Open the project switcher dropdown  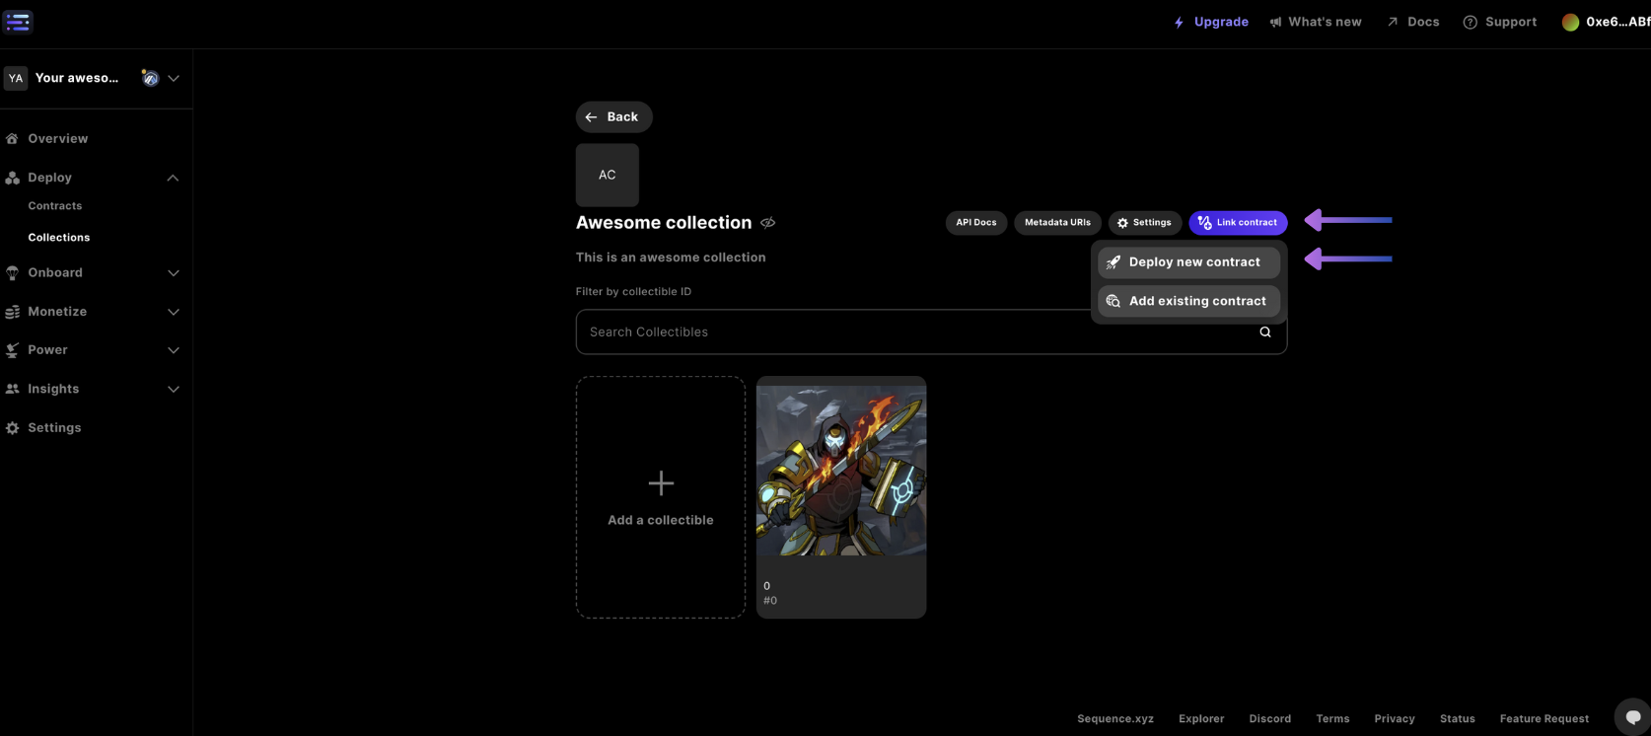tap(174, 78)
